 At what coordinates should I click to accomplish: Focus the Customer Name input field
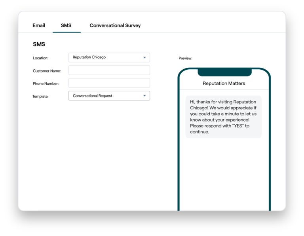(109, 70)
